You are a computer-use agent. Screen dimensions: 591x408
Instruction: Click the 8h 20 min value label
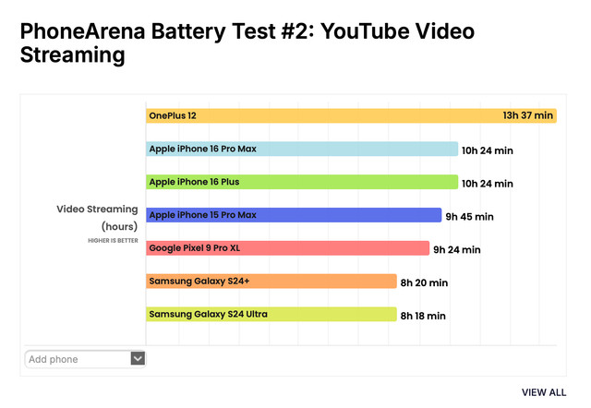click(x=424, y=282)
